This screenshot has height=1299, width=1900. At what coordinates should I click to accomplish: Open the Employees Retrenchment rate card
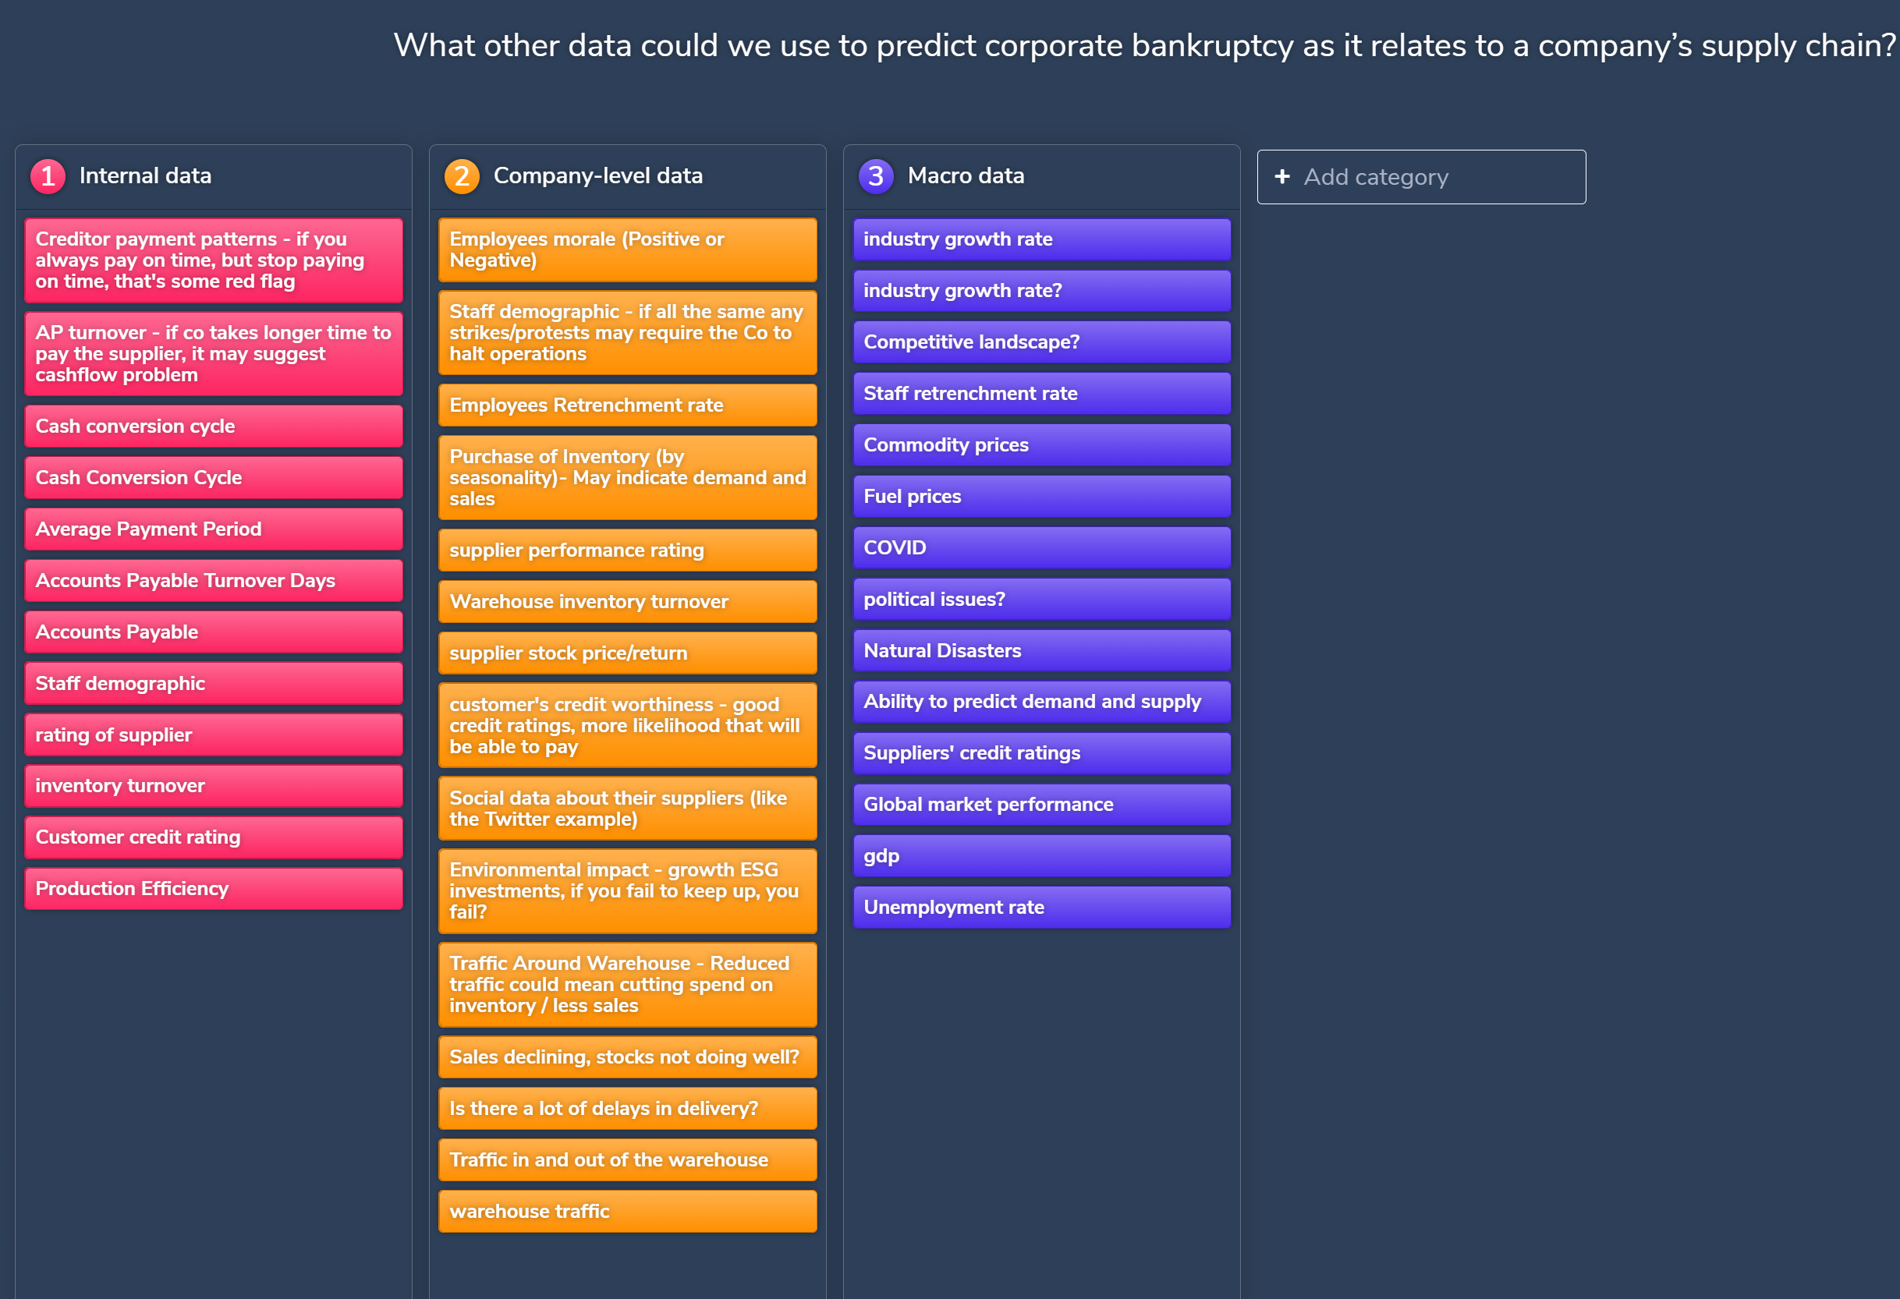[x=627, y=405]
